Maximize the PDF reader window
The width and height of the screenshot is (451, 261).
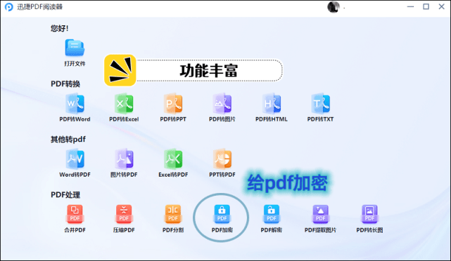pyautogui.click(x=426, y=6)
